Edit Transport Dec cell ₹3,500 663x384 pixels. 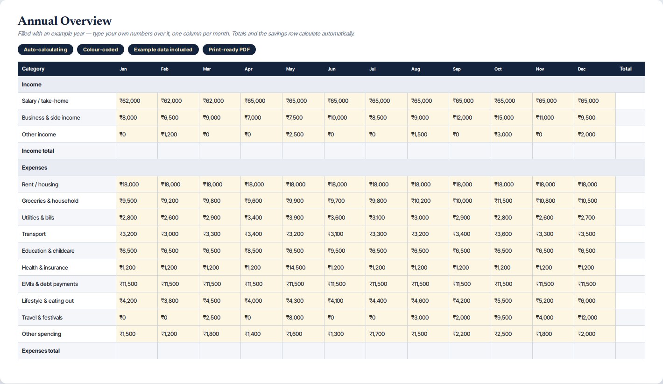[x=595, y=234]
